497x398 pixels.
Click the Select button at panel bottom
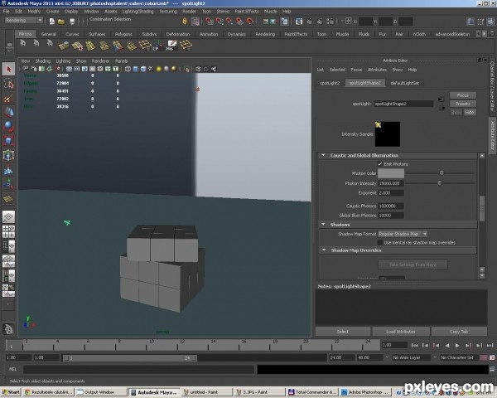pos(343,332)
